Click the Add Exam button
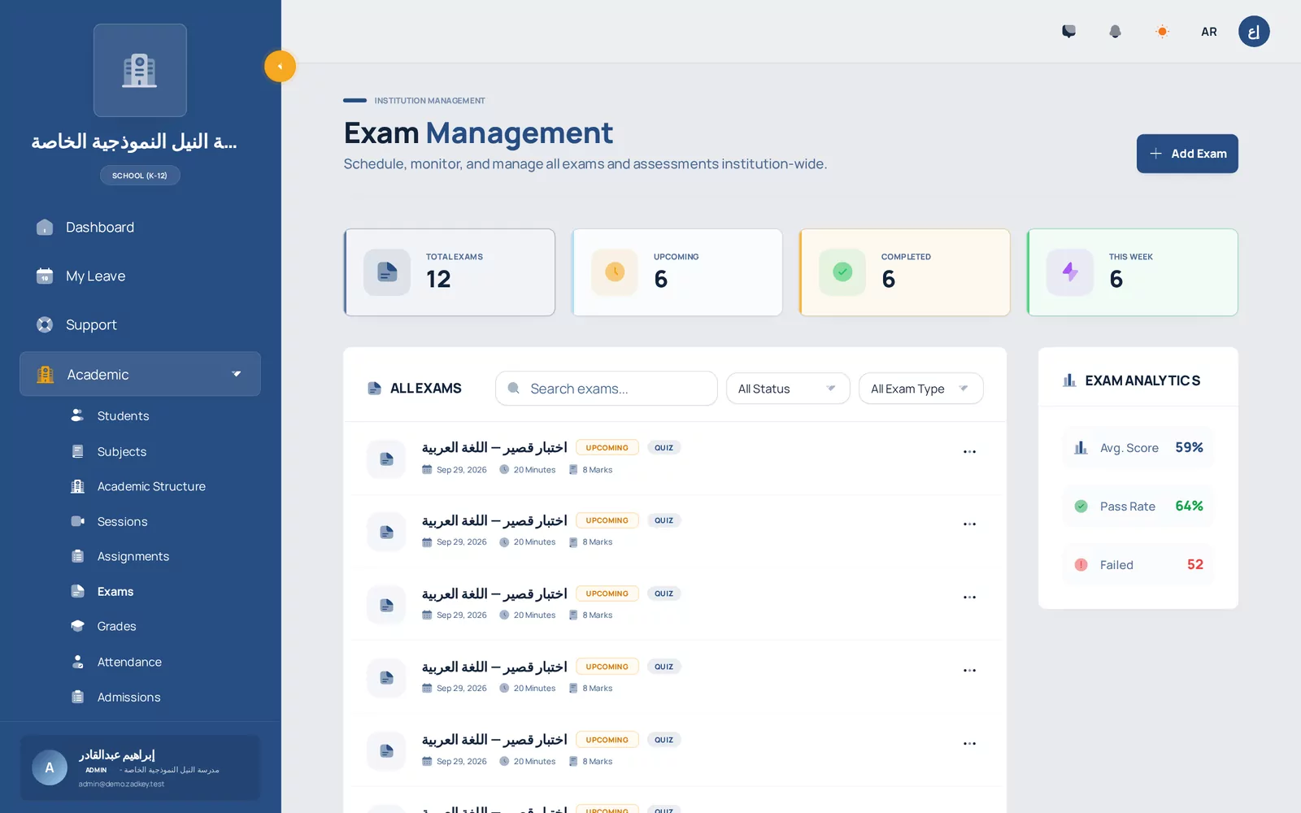 [x=1187, y=154]
